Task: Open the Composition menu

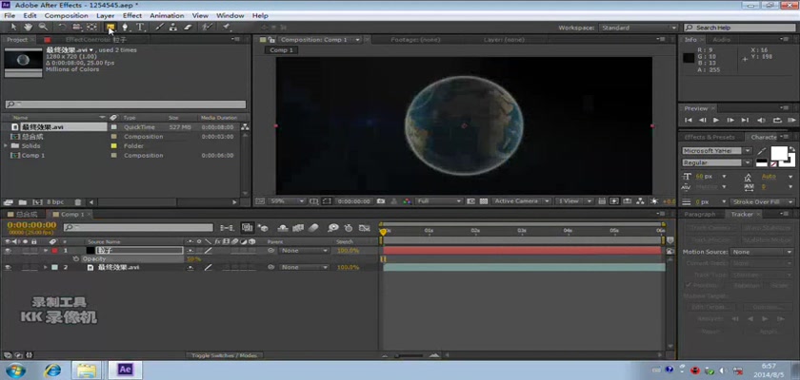Action: tap(66, 16)
